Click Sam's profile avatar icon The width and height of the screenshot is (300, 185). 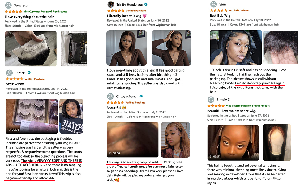click(213, 4)
